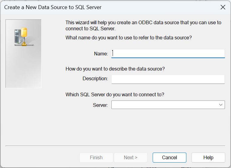Click the Cancel button
The height and width of the screenshot is (168, 231).
point(169,157)
